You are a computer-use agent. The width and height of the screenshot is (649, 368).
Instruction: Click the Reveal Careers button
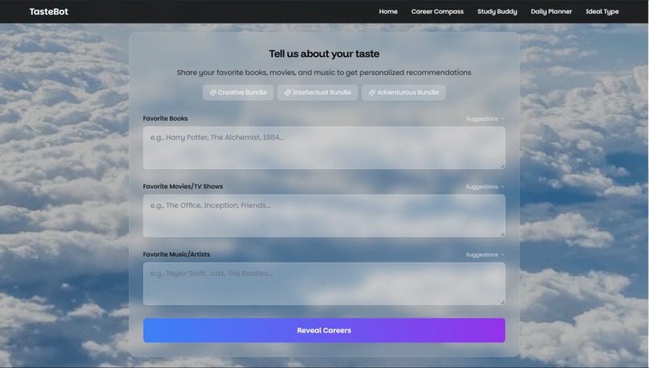[x=324, y=330]
